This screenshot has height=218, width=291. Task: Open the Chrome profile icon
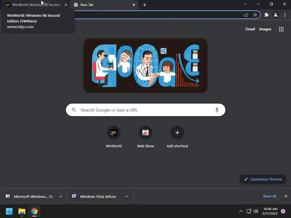click(x=276, y=15)
